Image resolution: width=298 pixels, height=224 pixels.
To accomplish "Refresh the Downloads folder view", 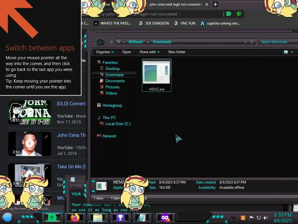I will click(x=252, y=42).
